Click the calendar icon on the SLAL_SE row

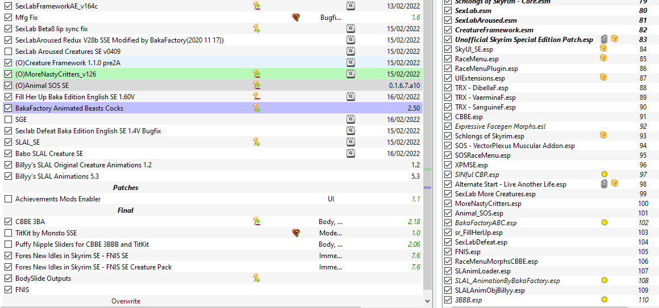(351, 142)
